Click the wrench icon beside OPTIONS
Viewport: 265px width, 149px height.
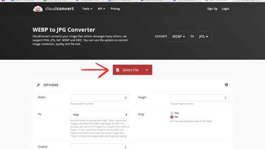point(38,85)
